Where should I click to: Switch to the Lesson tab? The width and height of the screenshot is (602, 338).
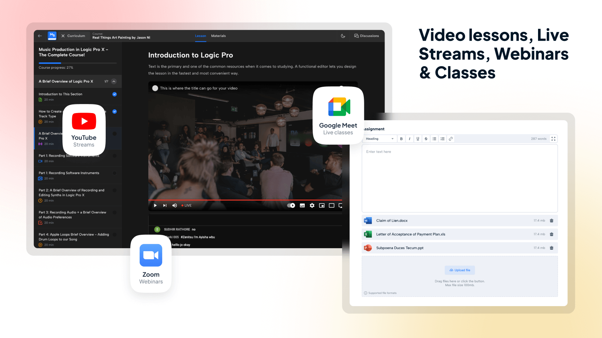point(201,36)
